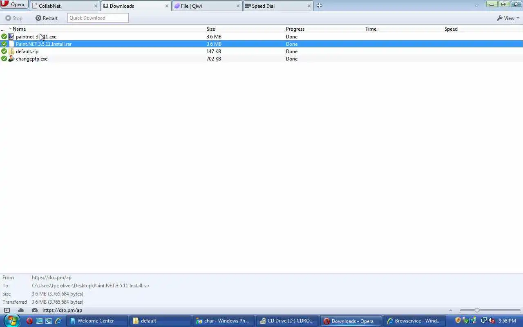Viewport: 523px width, 327px height.
Task: Click the Restart download button
Action: point(47,18)
